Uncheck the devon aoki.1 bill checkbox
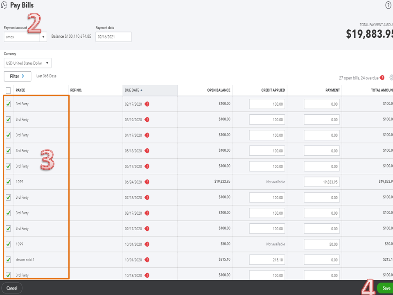 click(x=8, y=259)
